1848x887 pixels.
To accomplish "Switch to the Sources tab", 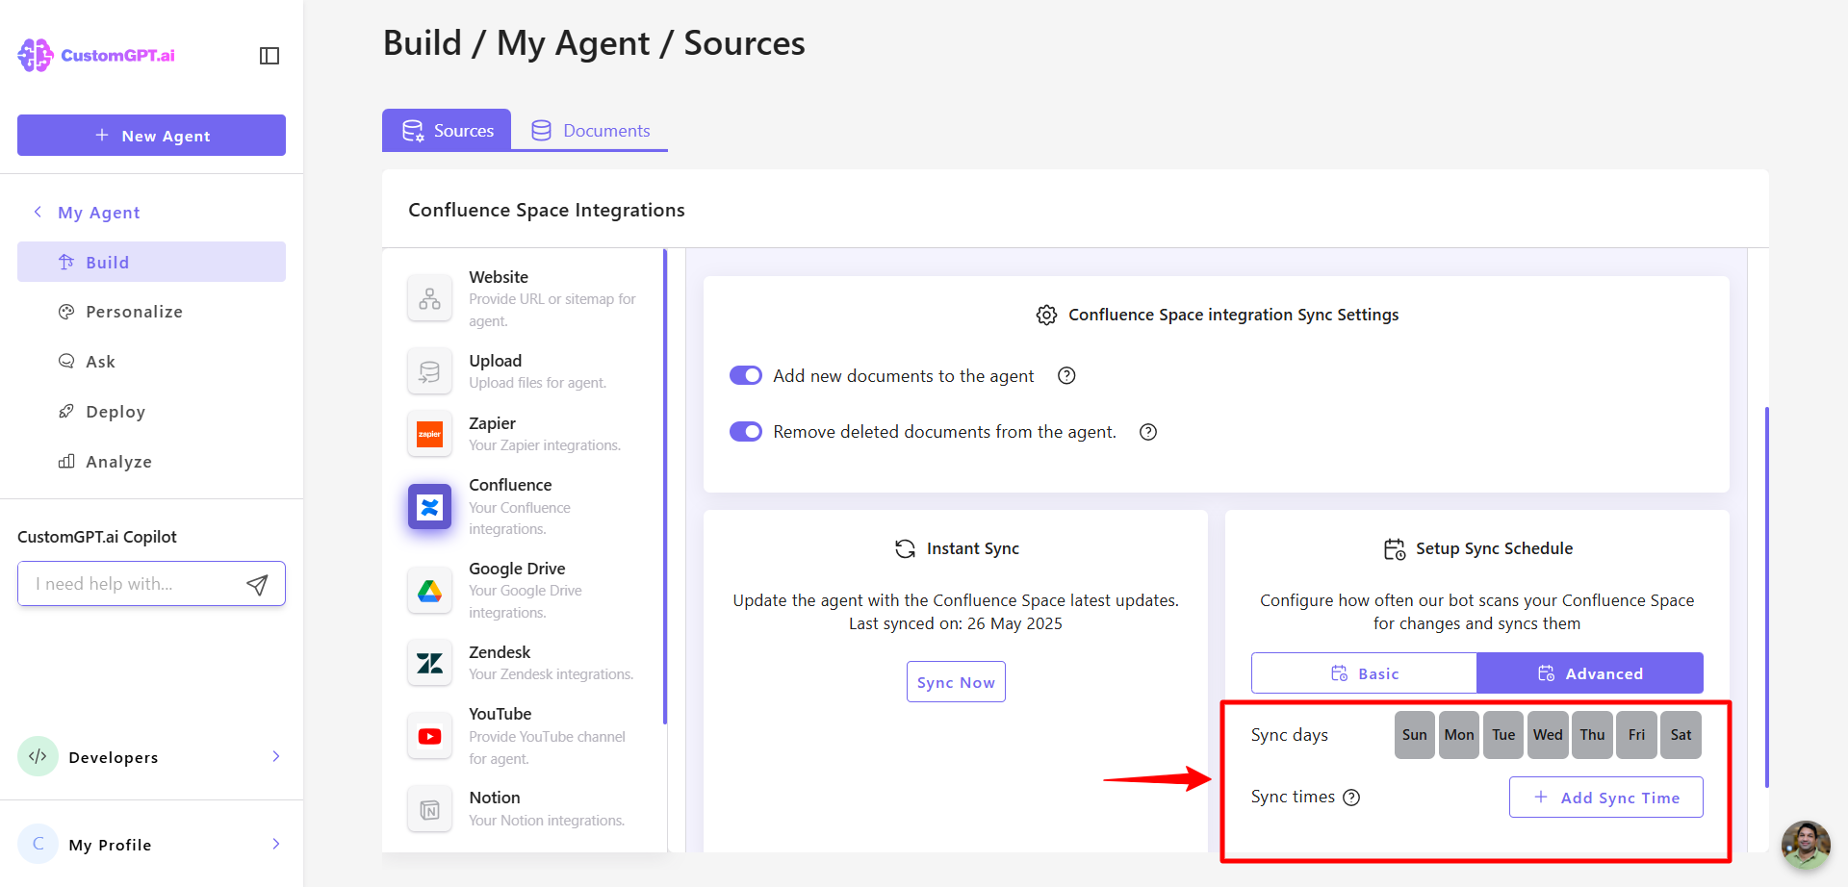I will coord(447,130).
